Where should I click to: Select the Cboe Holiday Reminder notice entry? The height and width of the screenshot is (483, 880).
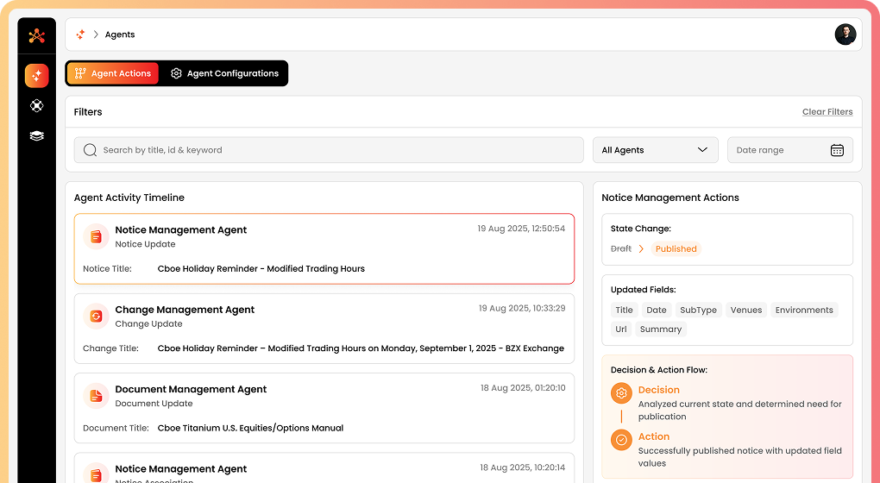point(324,248)
